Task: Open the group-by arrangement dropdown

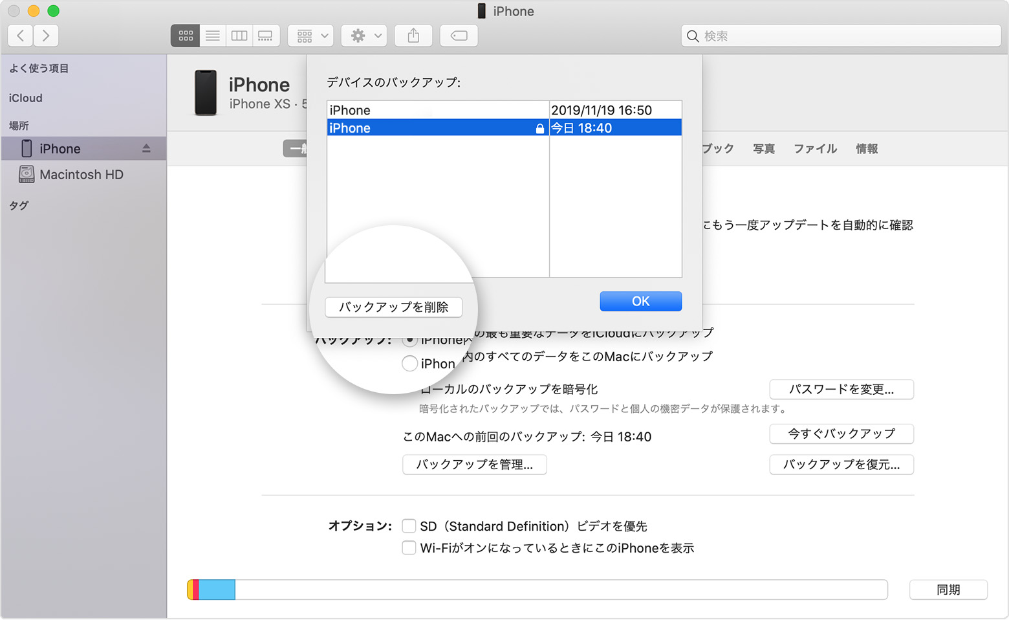Action: click(311, 36)
